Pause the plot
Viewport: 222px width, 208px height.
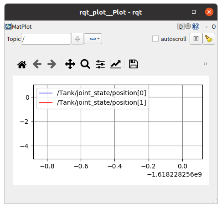click(x=196, y=39)
